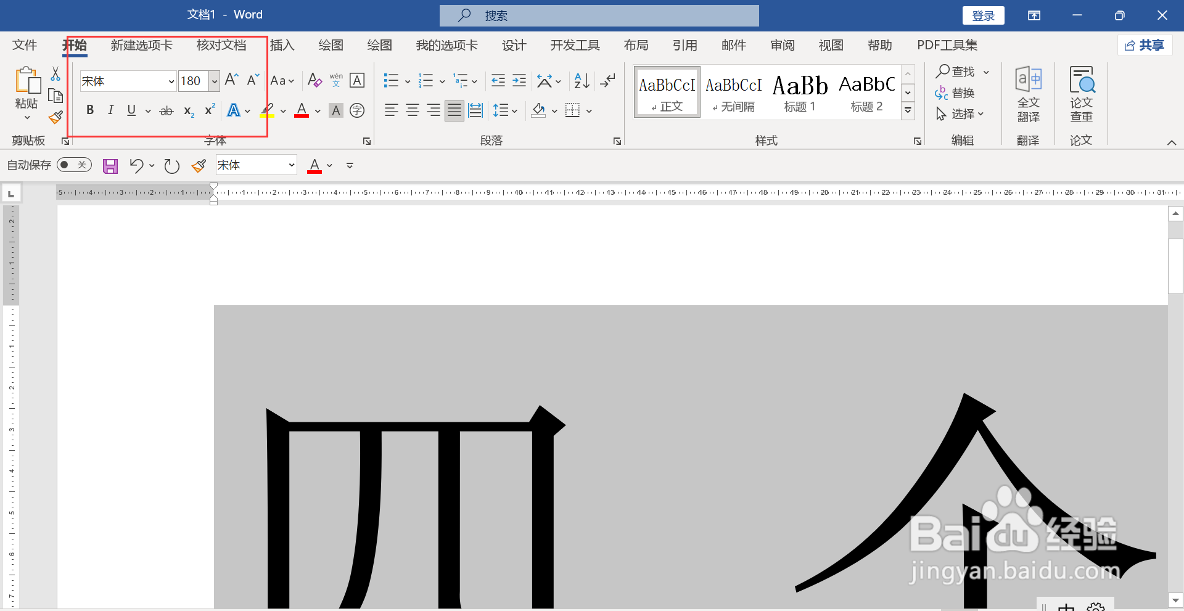Apply character border icon
Screen dimensions: 1184x611
click(x=357, y=80)
